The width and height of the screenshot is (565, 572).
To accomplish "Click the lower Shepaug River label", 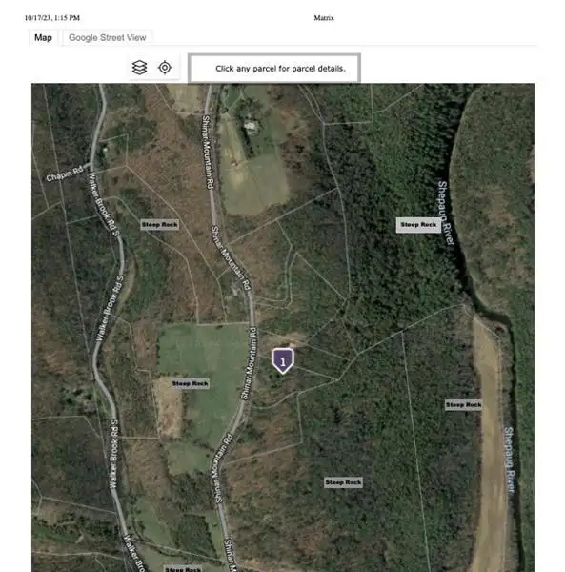I will coord(510,460).
